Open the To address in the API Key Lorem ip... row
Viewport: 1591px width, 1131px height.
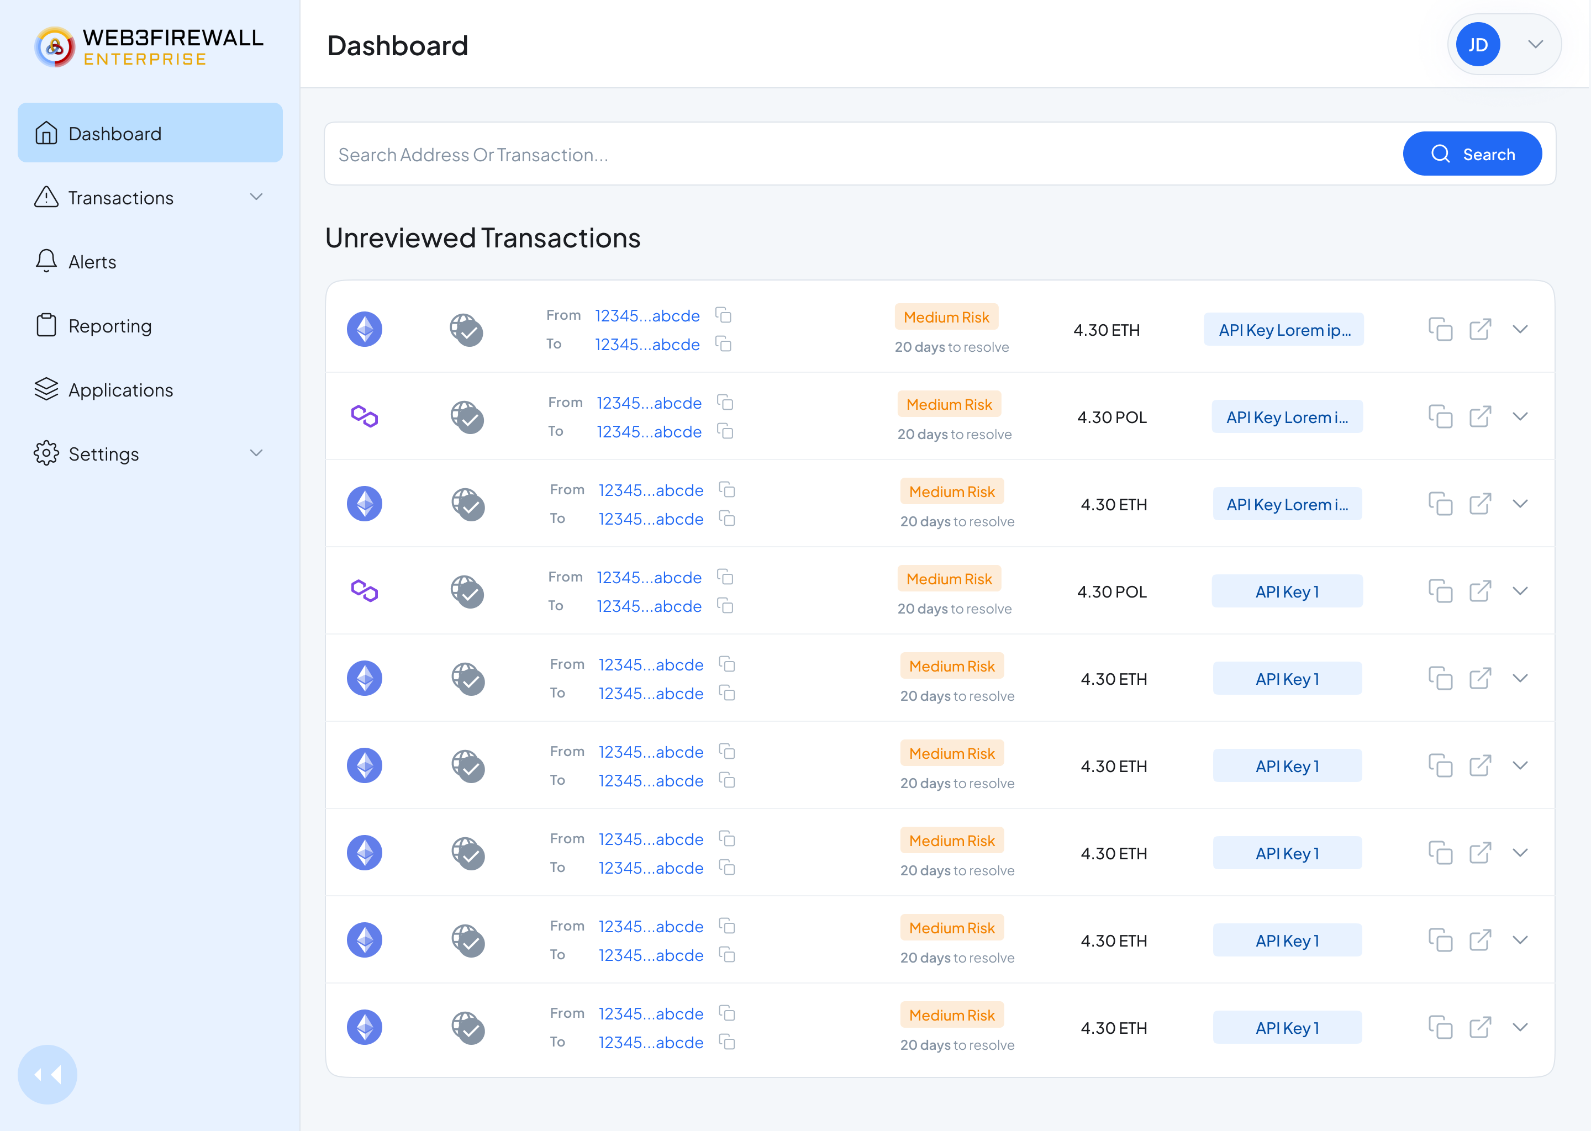647,344
